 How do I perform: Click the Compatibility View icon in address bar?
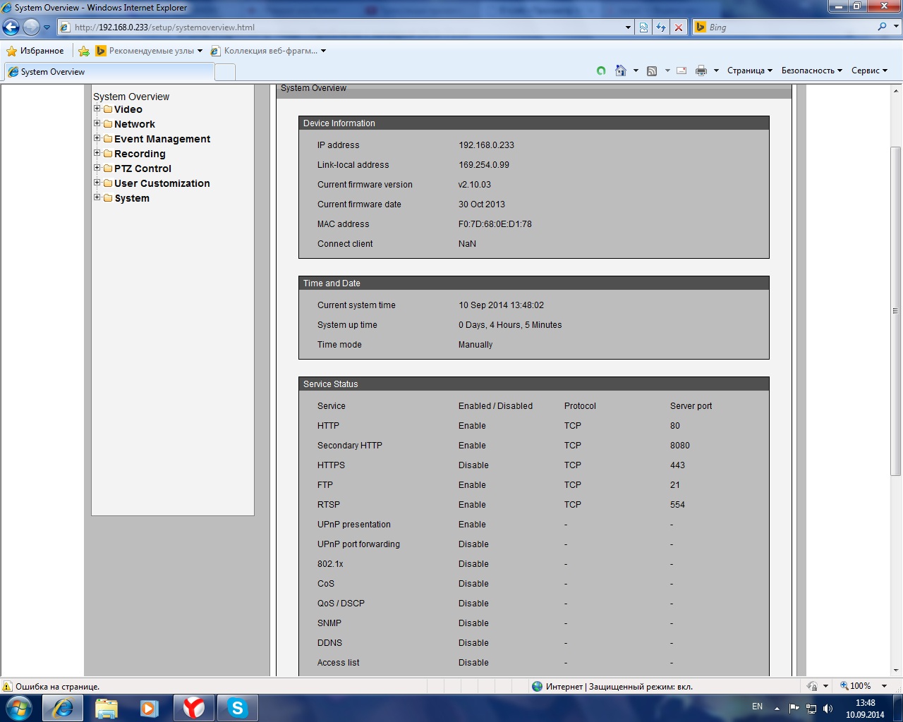tap(643, 27)
